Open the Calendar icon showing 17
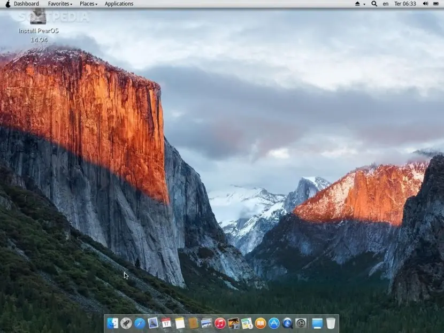This screenshot has height=333, width=444. point(166,323)
